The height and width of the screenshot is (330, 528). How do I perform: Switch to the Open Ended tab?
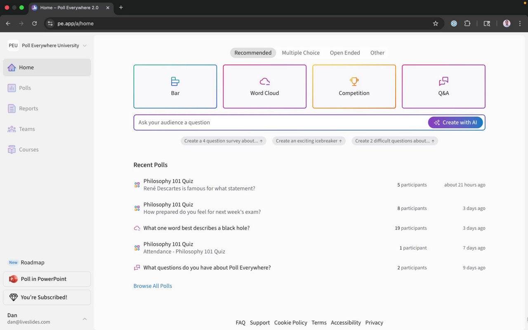tap(345, 53)
